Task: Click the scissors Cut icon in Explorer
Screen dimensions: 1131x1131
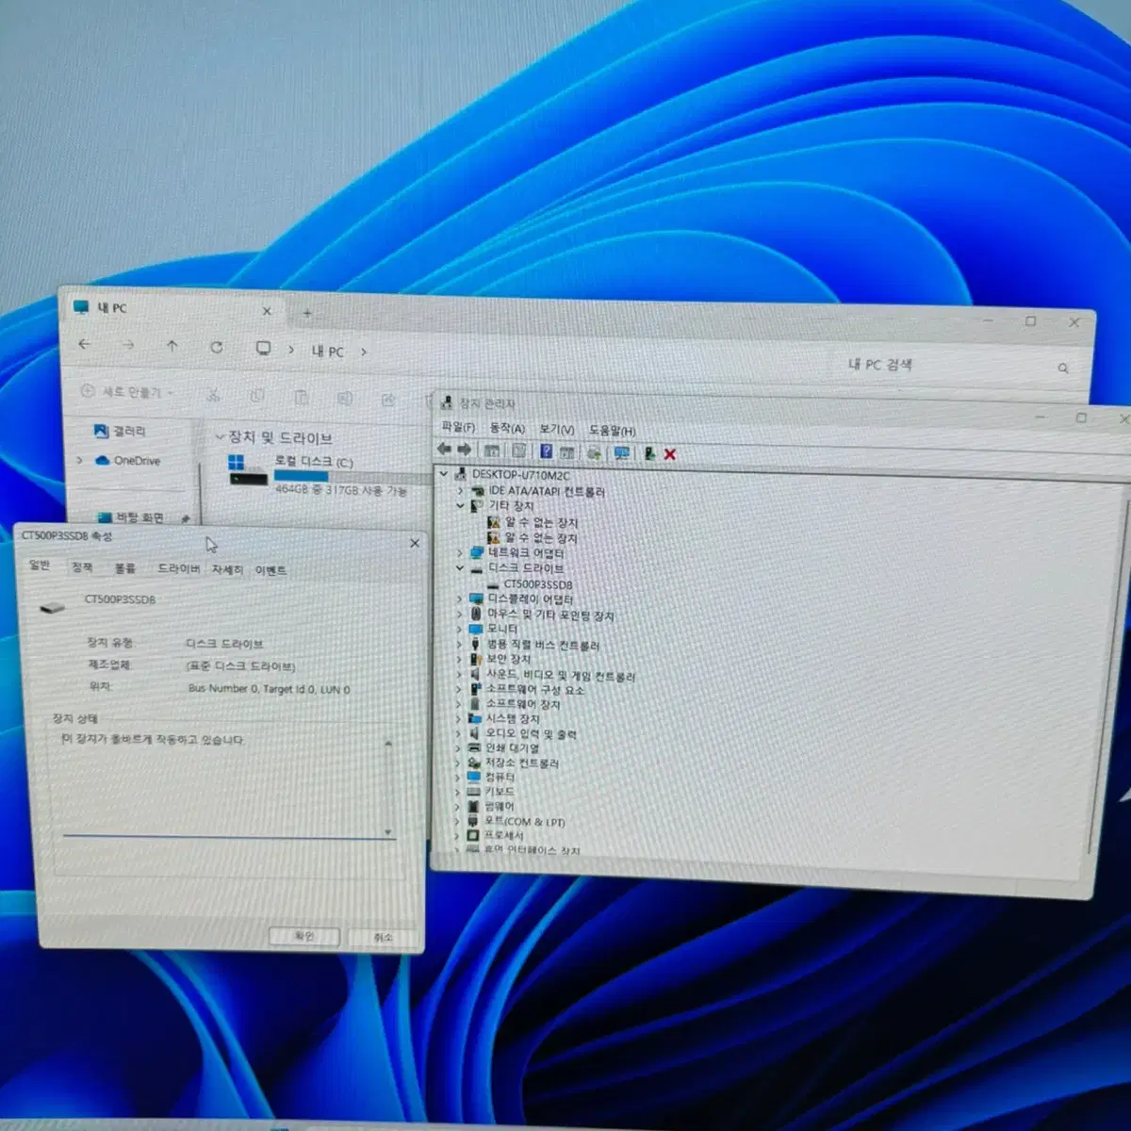Action: tap(214, 396)
